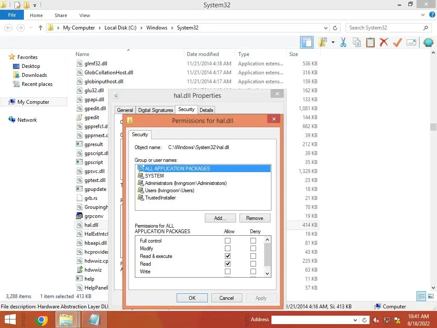Click the orange checkmark Properties icon
The height and width of the screenshot is (328, 437).
click(397, 43)
